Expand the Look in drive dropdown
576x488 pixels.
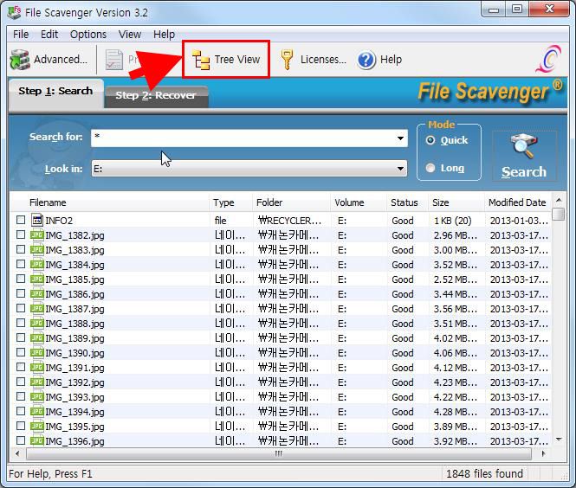click(400, 169)
